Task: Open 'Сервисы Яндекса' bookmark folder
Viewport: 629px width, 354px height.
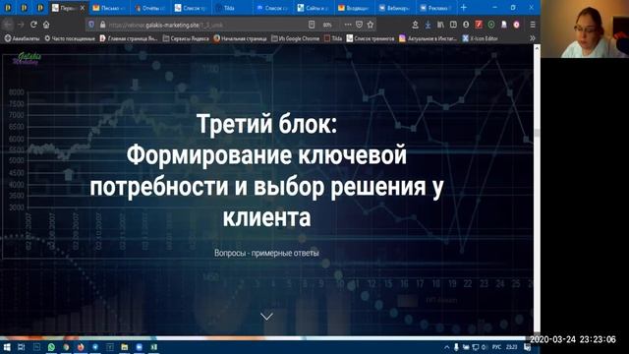Action: pos(186,38)
